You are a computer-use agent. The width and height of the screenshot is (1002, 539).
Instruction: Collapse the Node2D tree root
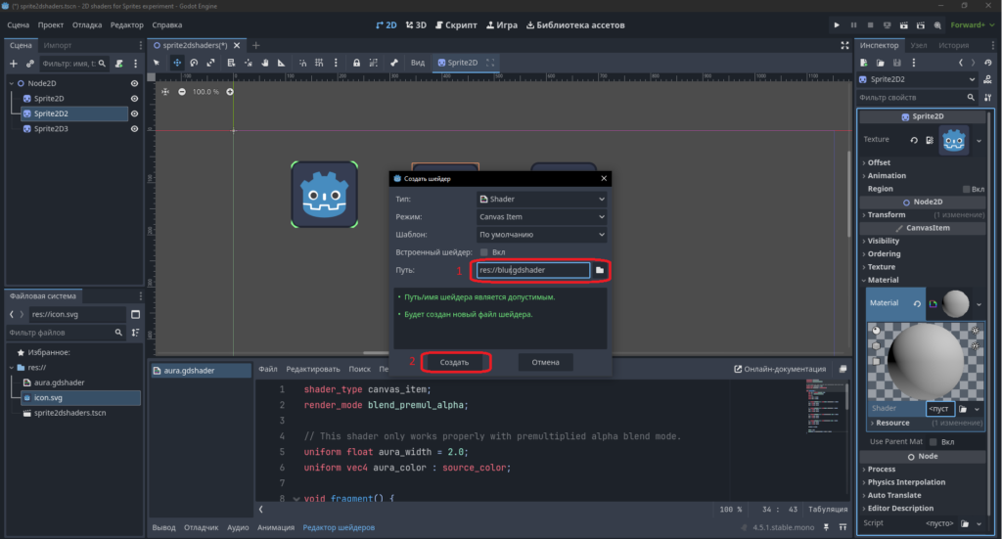pyautogui.click(x=12, y=84)
